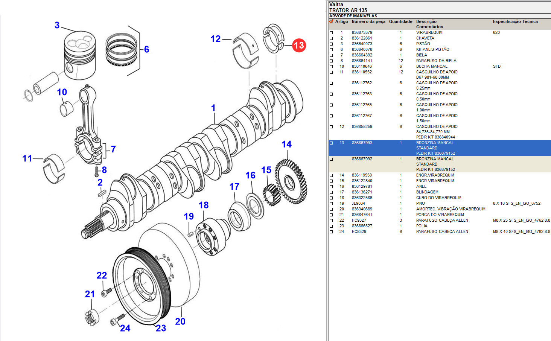Click the red checkmark icon in table header
The image size is (551, 341).
331,21
